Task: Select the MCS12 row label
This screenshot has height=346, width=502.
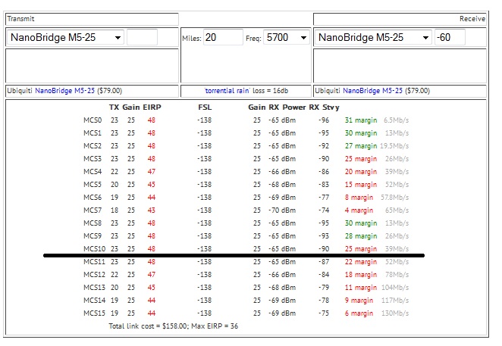Action: pyautogui.click(x=95, y=275)
